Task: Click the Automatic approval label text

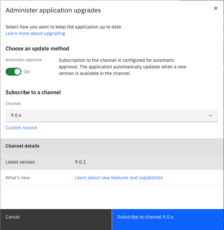Action: 24,60
